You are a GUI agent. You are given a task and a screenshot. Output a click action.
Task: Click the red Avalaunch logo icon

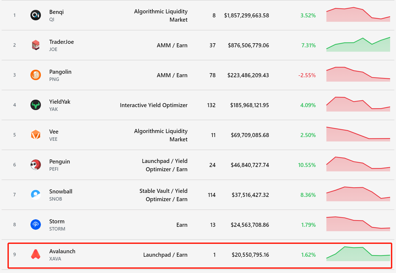click(x=36, y=255)
